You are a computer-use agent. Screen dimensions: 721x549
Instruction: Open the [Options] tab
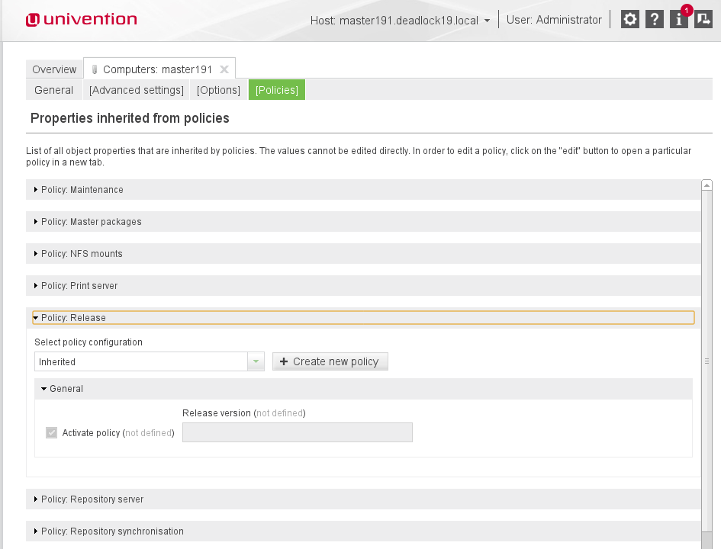tap(218, 90)
